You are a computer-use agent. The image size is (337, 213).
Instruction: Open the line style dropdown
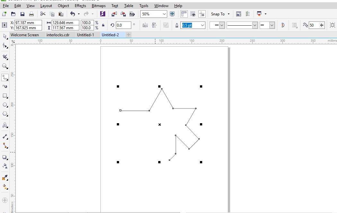click(255, 25)
